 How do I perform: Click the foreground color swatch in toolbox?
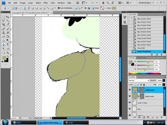(x=4, y=58)
